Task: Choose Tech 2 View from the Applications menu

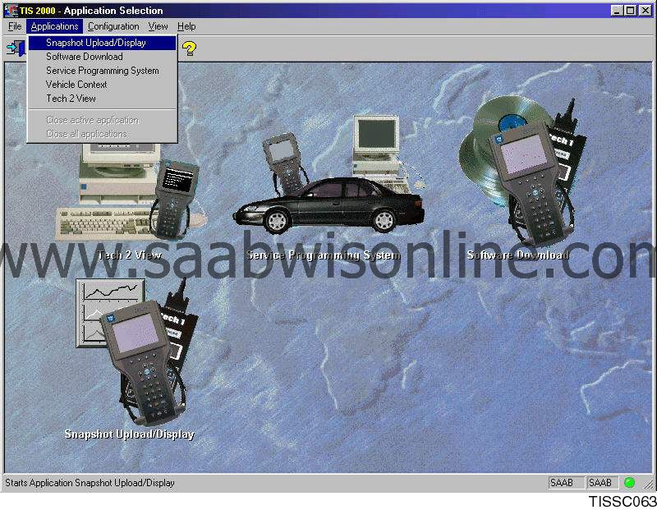Action: point(71,99)
